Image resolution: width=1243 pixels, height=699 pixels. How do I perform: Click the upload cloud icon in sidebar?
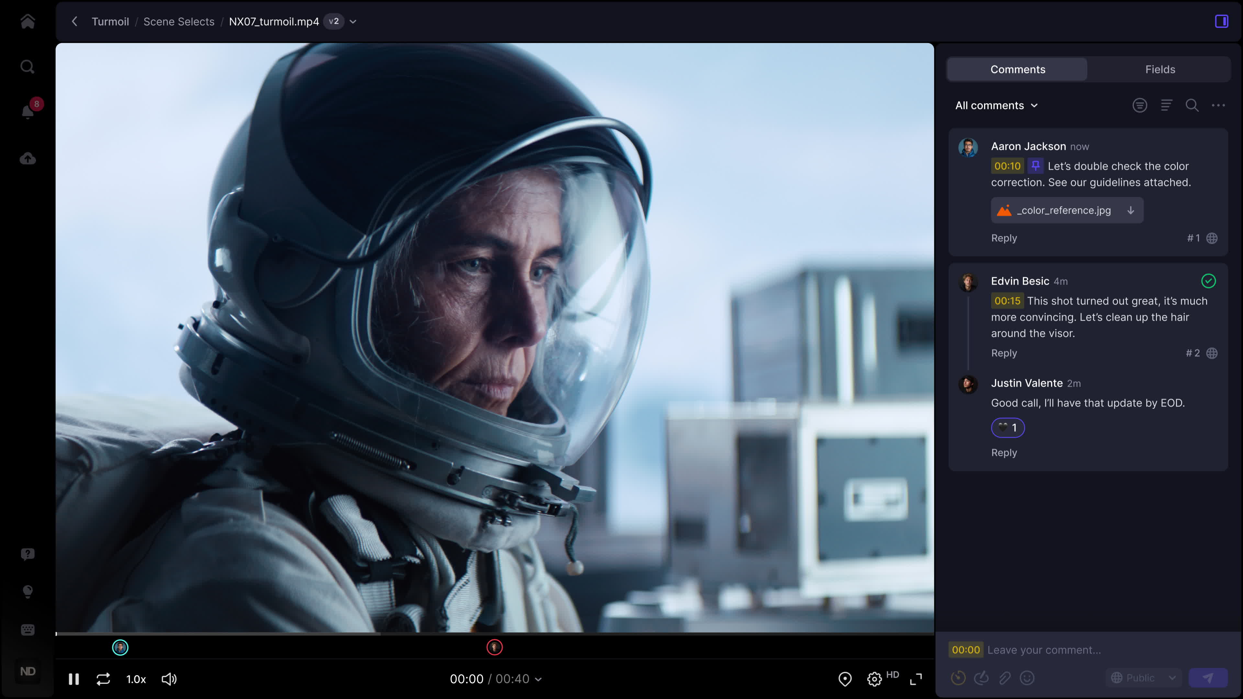[28, 158]
